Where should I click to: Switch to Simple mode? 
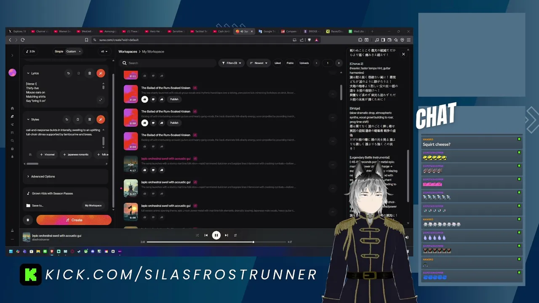59,51
